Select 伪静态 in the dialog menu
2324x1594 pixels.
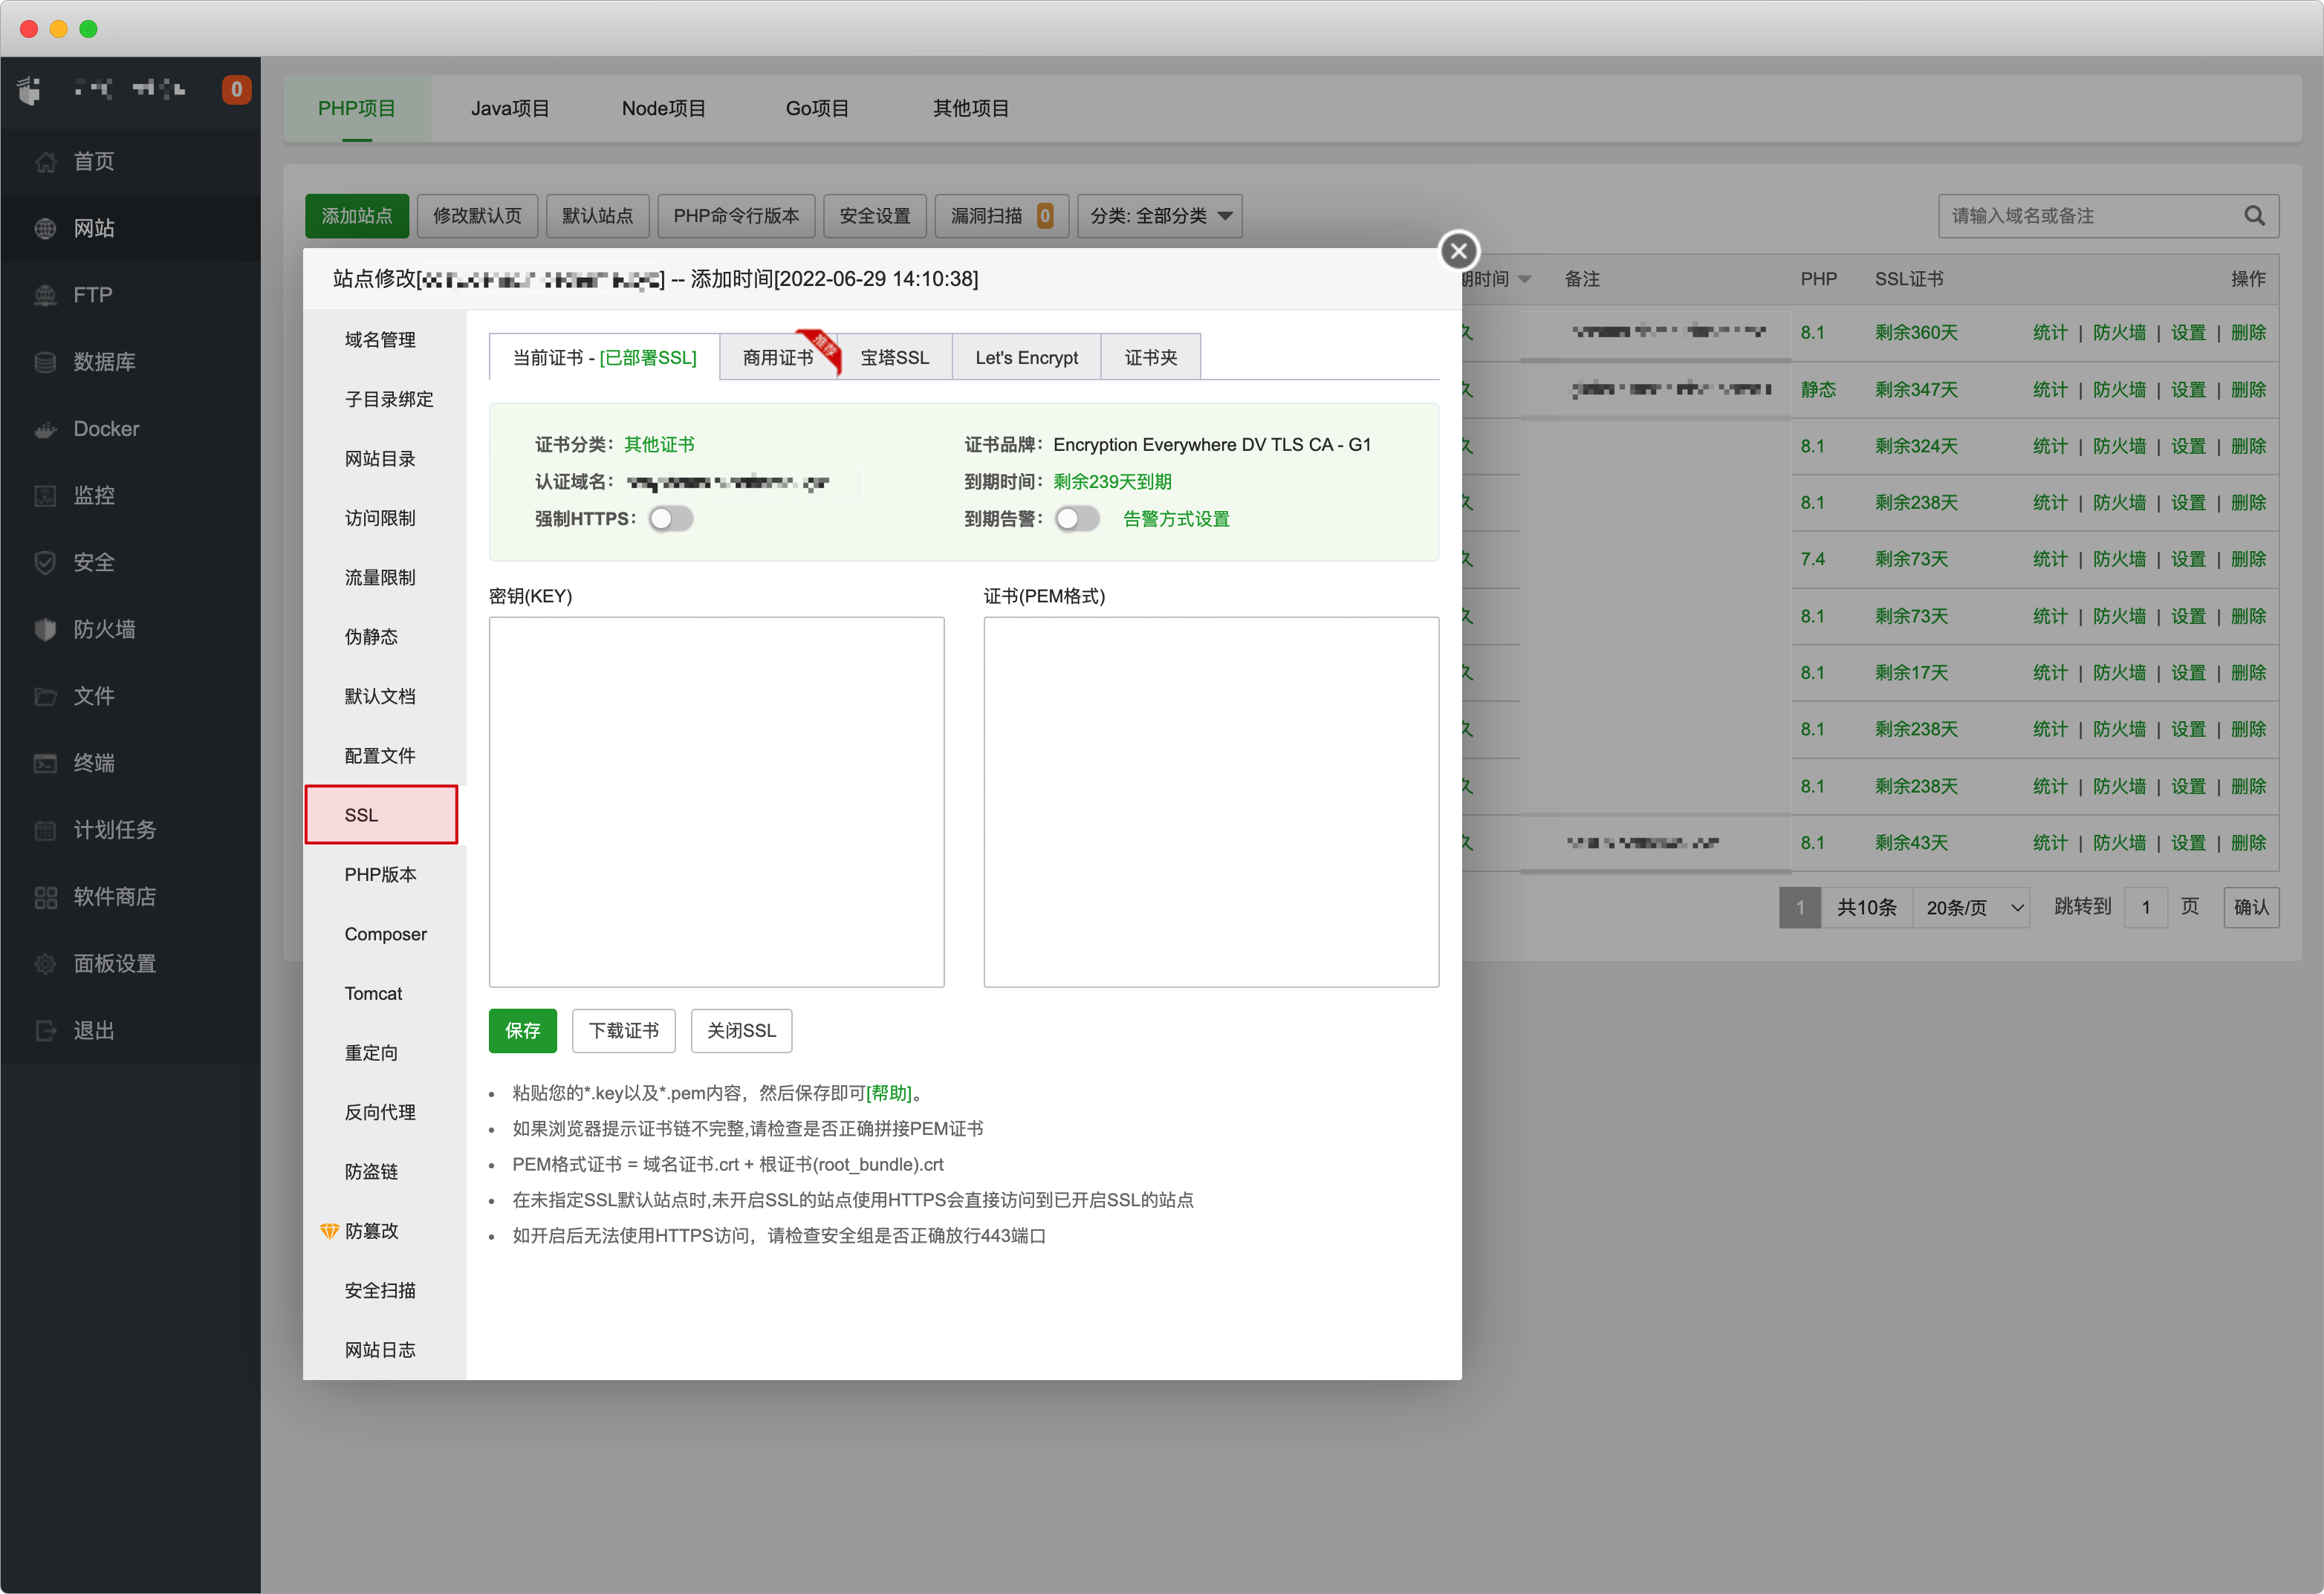pyautogui.click(x=371, y=637)
